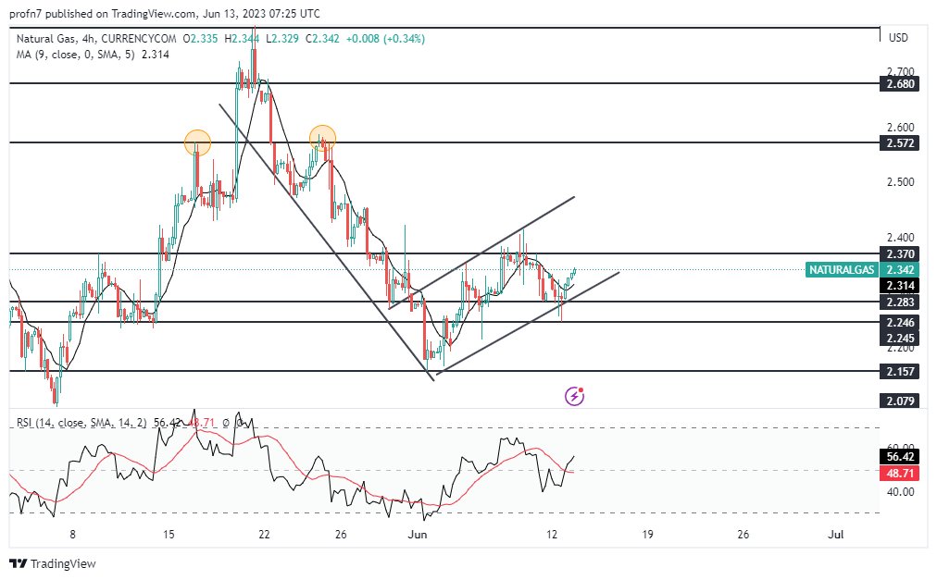This screenshot has width=937, height=580.
Task: Click the 2.500 axis value
Action: [901, 182]
